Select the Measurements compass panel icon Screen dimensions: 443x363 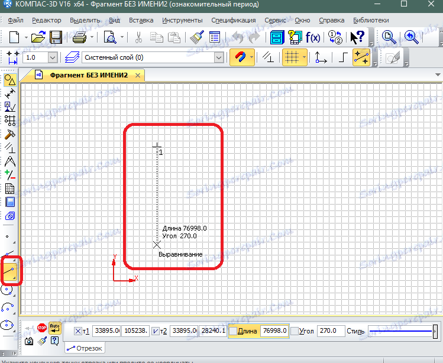[x=10, y=161]
